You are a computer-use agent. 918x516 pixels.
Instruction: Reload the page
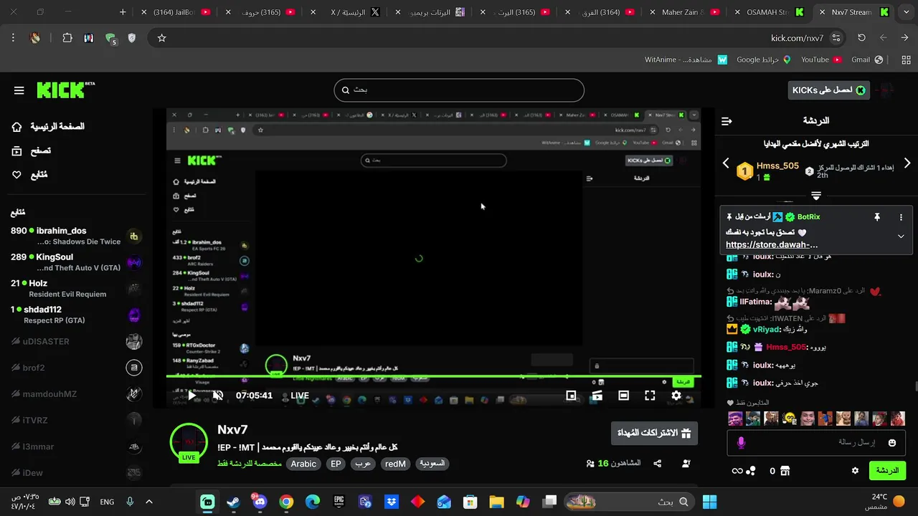pos(861,38)
